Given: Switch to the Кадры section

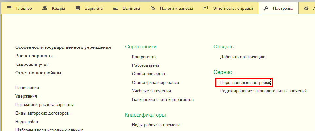Looking at the screenshot, I should tap(58, 9).
